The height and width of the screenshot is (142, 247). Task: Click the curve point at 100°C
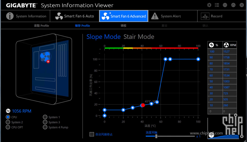click(x=198, y=59)
